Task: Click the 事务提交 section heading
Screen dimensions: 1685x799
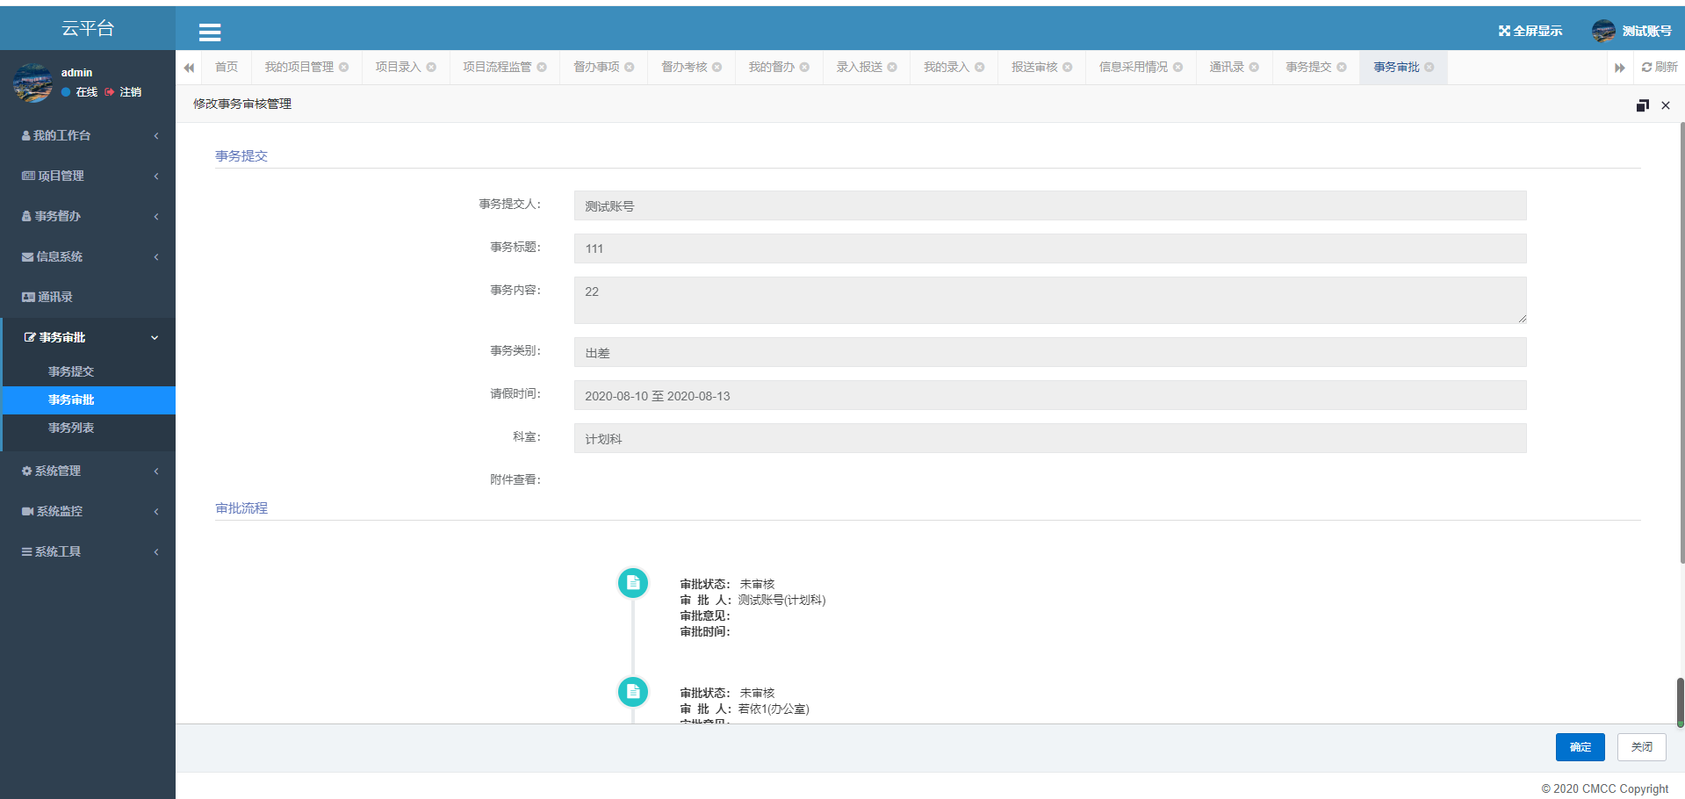Action: (241, 155)
